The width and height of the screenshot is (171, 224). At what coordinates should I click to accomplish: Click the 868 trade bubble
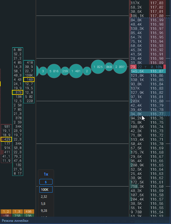(109, 67)
